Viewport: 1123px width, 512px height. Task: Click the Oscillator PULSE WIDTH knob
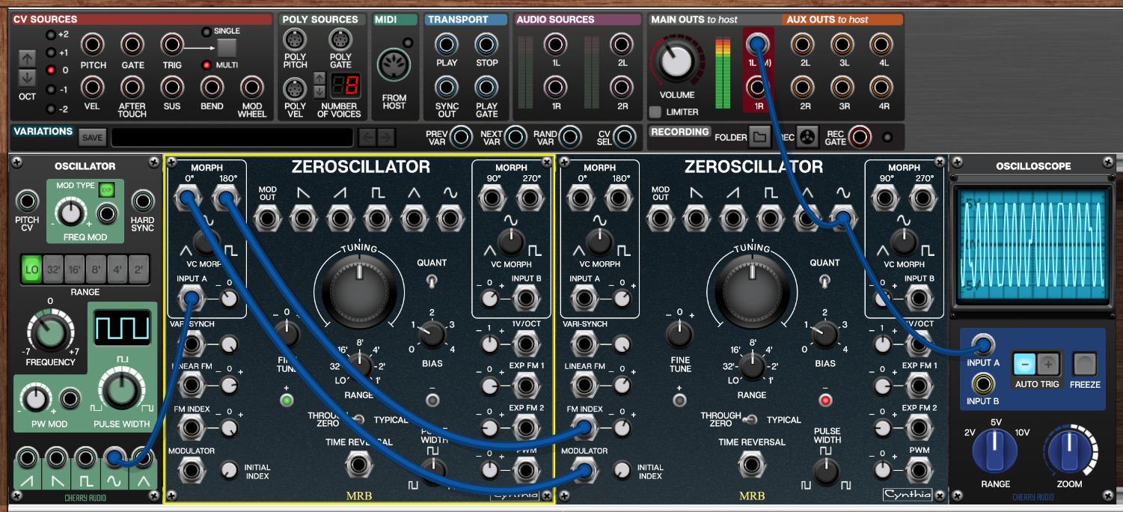click(x=120, y=390)
